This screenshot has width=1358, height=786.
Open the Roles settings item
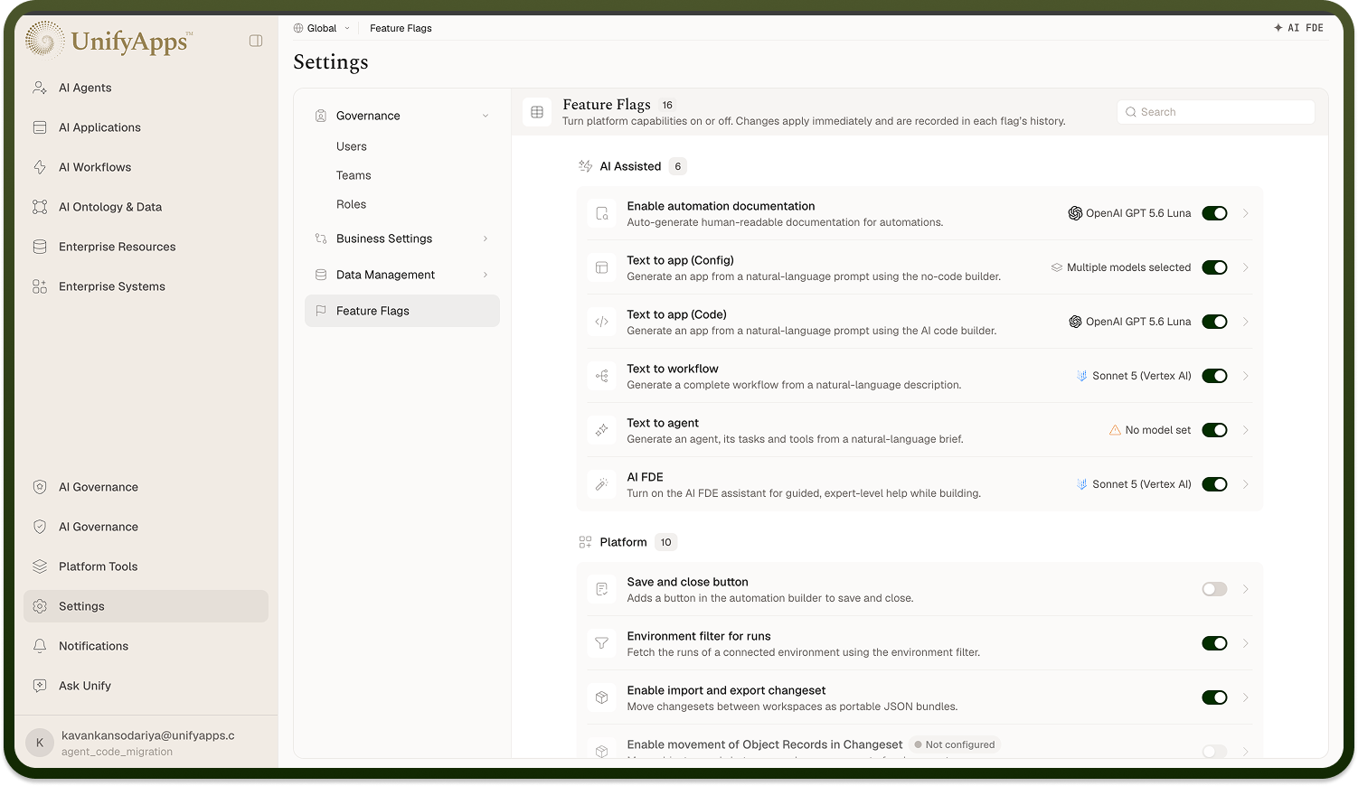click(351, 204)
